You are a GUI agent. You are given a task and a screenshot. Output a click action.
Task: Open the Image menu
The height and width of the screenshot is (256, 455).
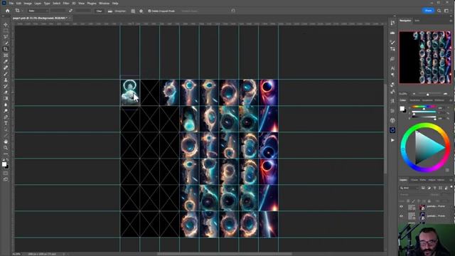[x=28, y=4]
